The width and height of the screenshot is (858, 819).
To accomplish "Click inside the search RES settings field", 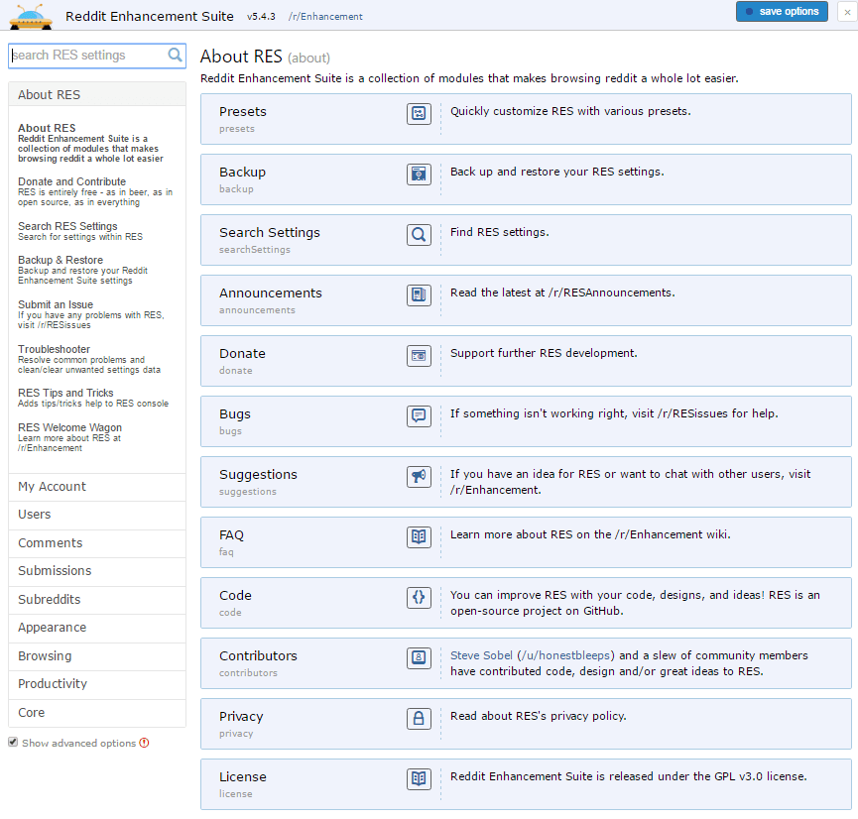I will point(89,57).
